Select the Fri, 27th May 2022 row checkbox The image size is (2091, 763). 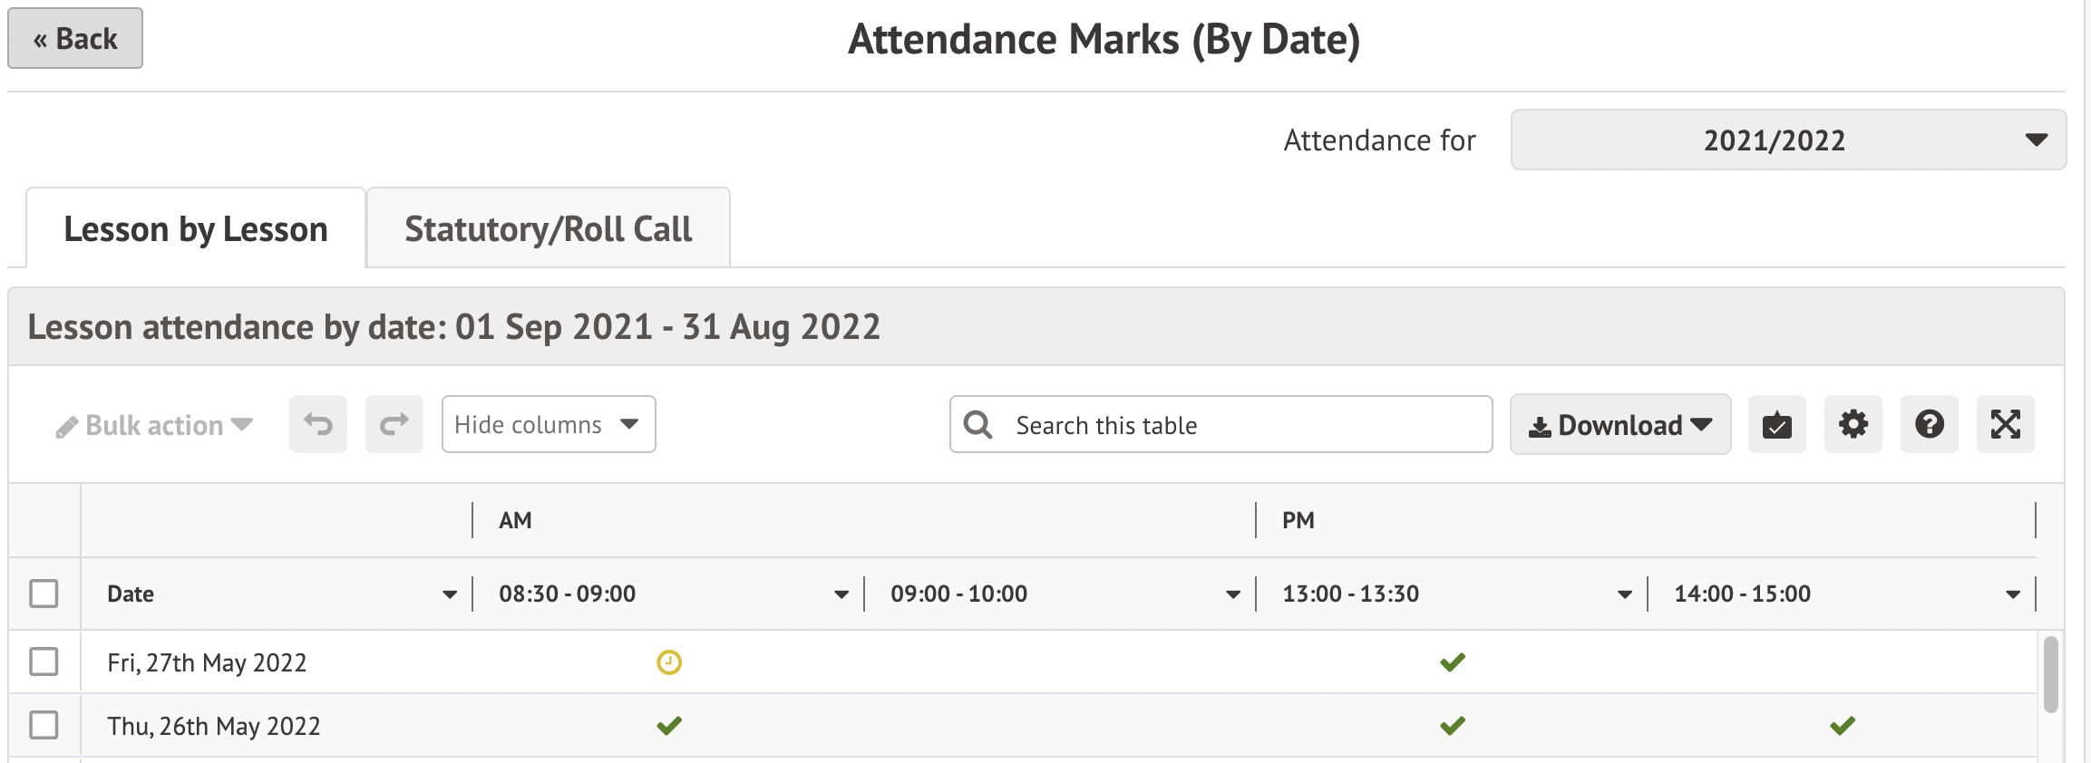[x=44, y=662]
